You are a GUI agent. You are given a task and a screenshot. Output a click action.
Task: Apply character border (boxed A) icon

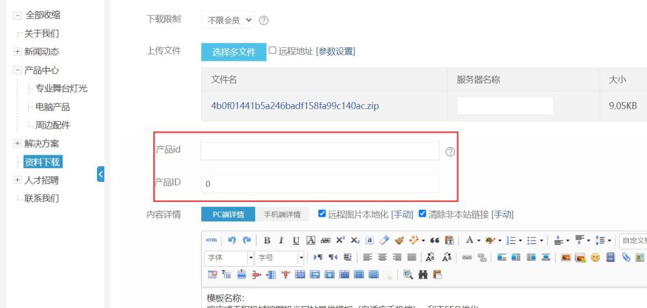311,240
